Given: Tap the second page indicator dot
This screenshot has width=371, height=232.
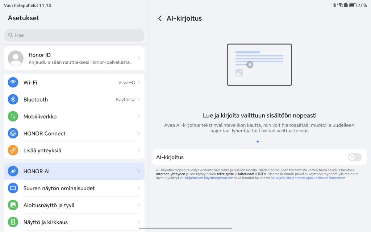Looking at the screenshot, I should click(262, 141).
